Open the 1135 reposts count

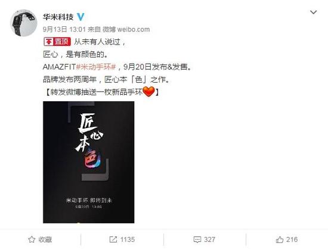pyautogui.click(x=128, y=239)
